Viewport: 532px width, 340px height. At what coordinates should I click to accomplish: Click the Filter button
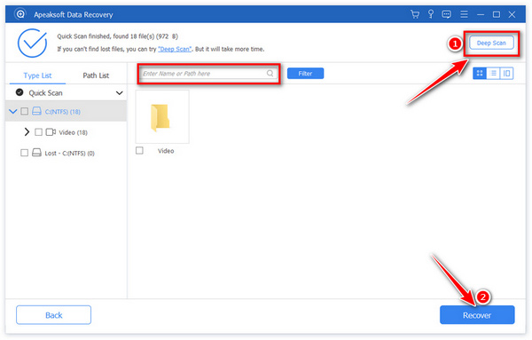coord(305,74)
